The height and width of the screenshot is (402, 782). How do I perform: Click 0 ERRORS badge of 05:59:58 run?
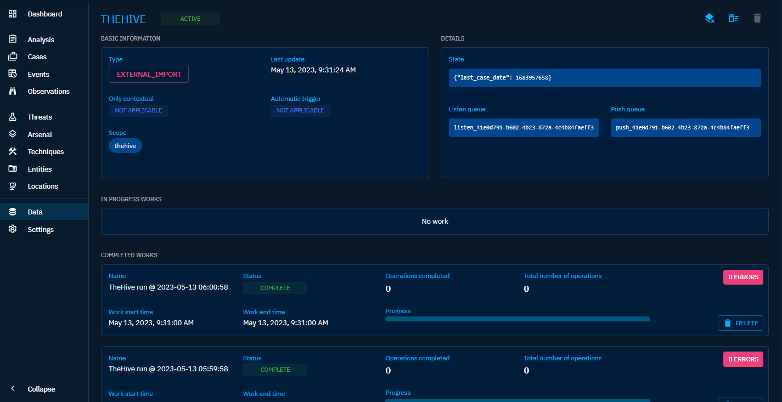[x=743, y=359]
